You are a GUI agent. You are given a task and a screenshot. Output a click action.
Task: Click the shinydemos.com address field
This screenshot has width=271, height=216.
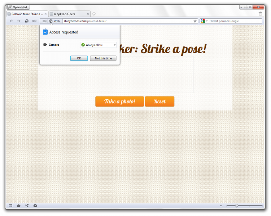[x=128, y=21]
